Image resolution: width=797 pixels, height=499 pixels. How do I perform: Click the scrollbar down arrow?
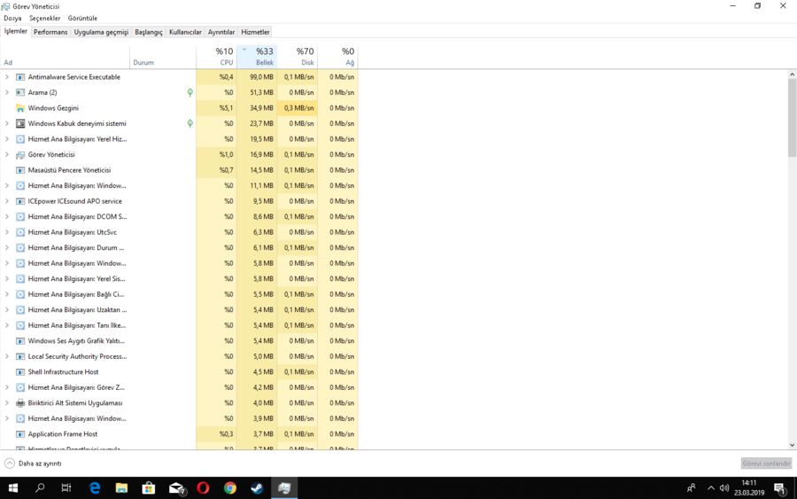pyautogui.click(x=792, y=445)
